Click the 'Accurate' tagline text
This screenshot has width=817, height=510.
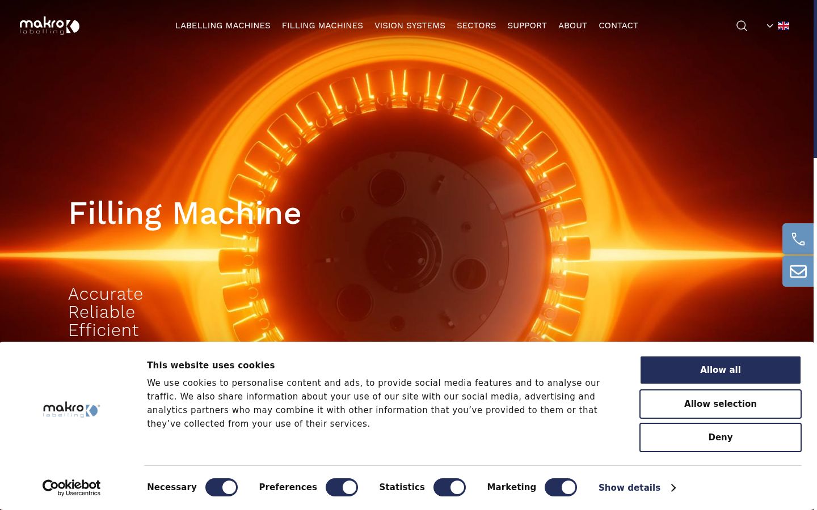click(106, 294)
